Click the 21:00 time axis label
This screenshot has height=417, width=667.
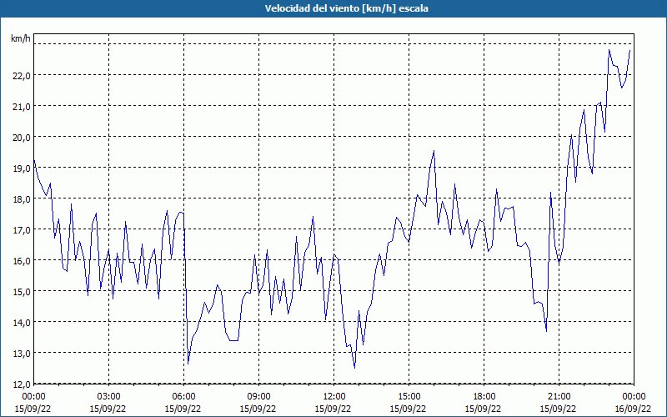click(559, 397)
